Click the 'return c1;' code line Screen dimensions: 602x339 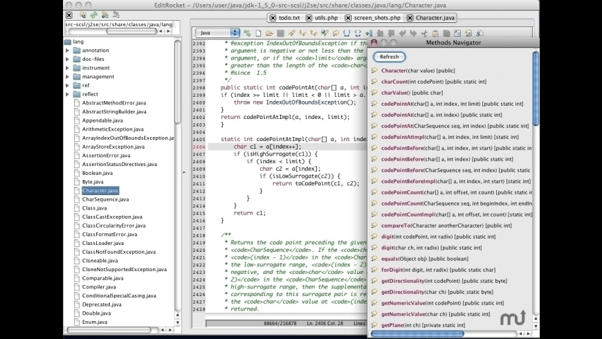click(250, 213)
